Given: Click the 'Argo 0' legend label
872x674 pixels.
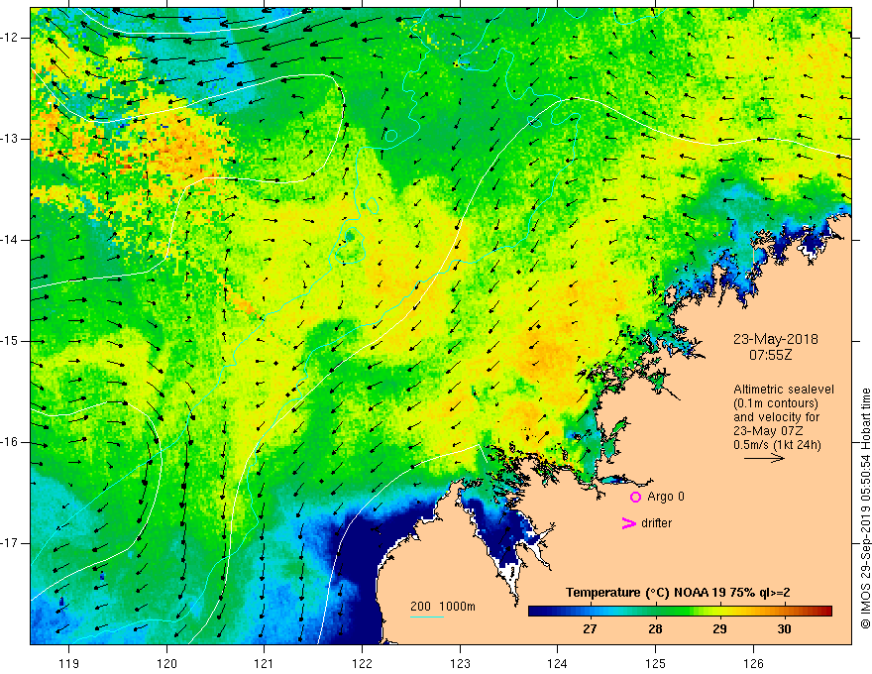Looking at the screenshot, I should (666, 497).
